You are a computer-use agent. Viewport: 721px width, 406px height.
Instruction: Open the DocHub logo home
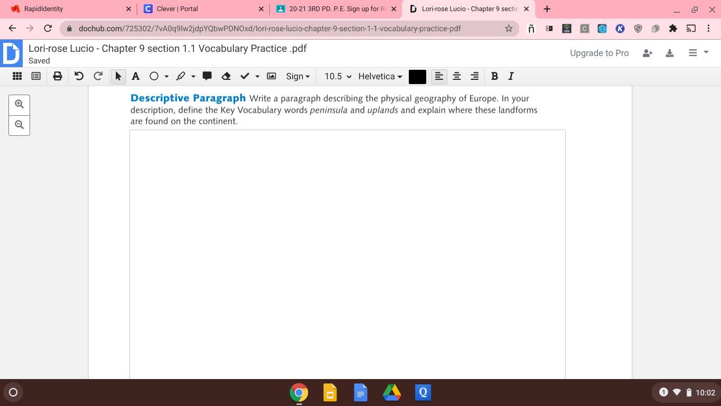11,53
